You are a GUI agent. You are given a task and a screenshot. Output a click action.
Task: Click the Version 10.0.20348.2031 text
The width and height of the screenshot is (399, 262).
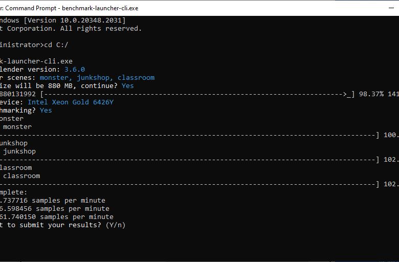coord(75,20)
